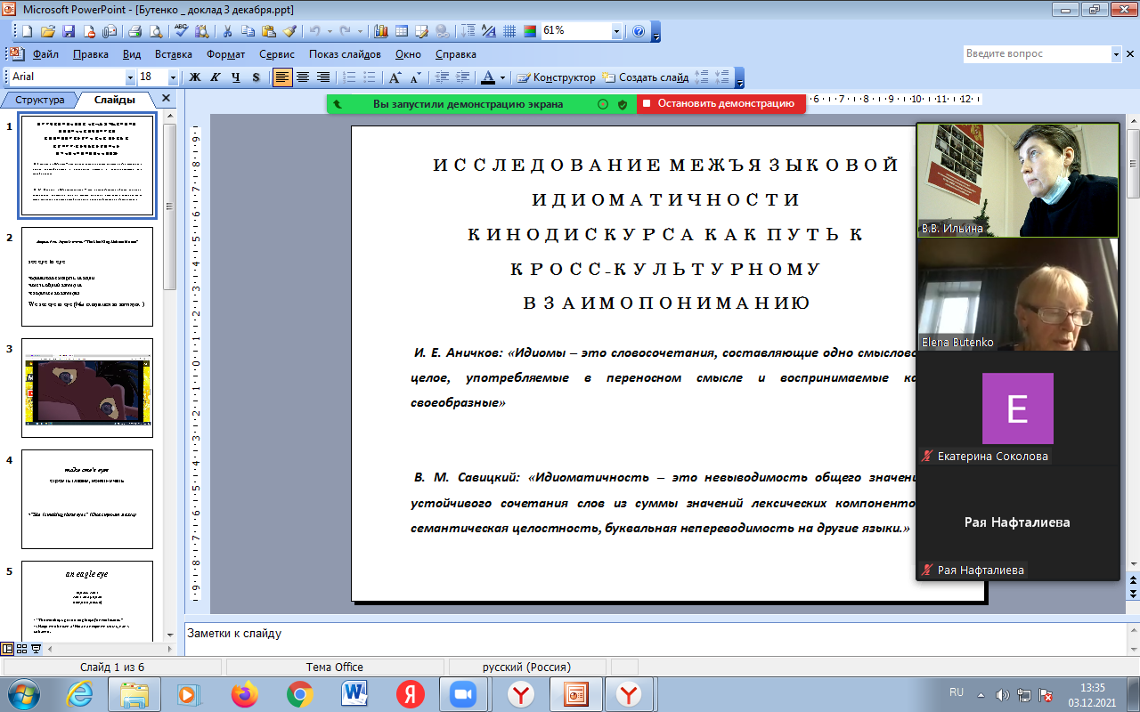Image resolution: width=1140 pixels, height=712 pixels.
Task: Click the Создать слайд button
Action: point(645,77)
